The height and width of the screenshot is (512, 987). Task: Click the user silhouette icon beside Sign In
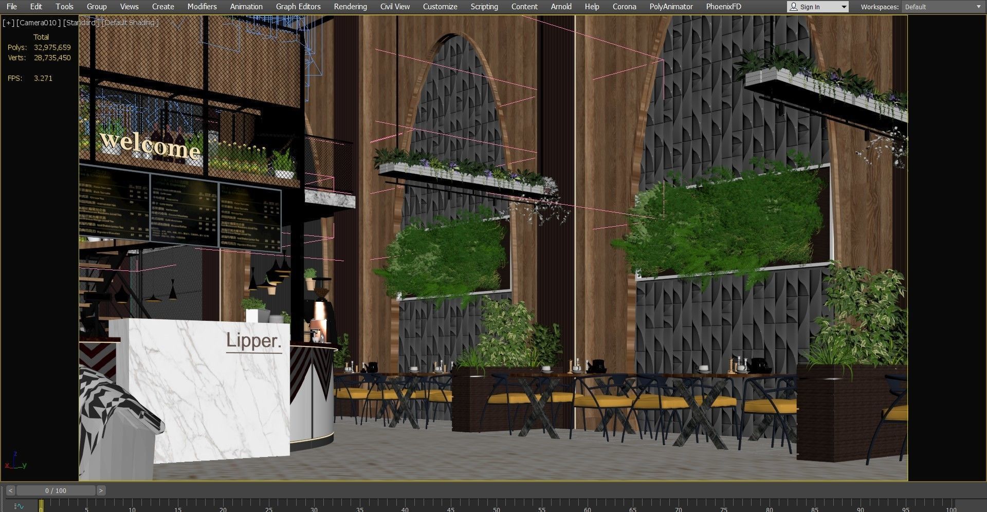pos(794,7)
